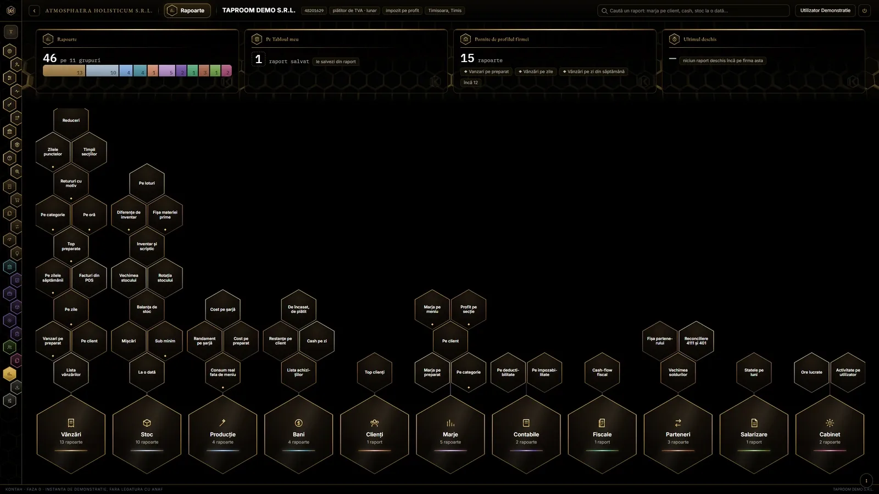
Task: Open the Producție category hexagon
Action: (222, 434)
